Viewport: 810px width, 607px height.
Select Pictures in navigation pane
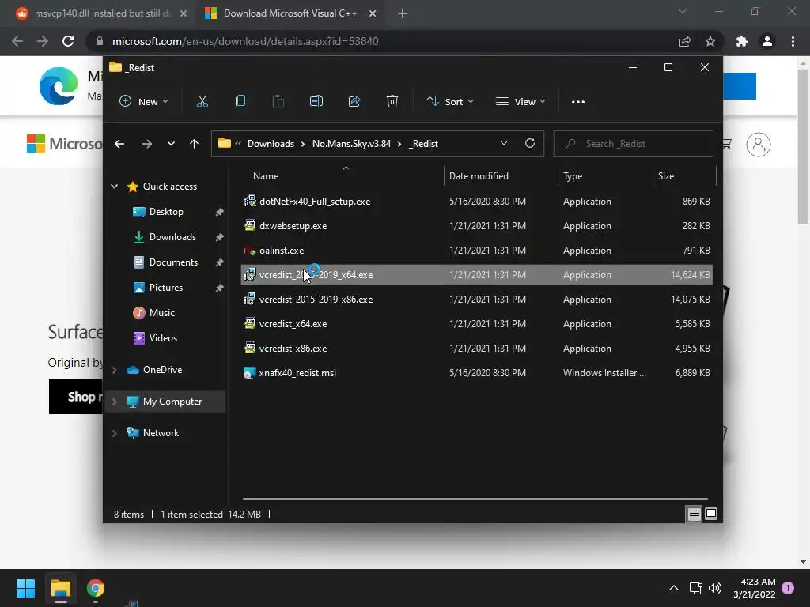[166, 288]
